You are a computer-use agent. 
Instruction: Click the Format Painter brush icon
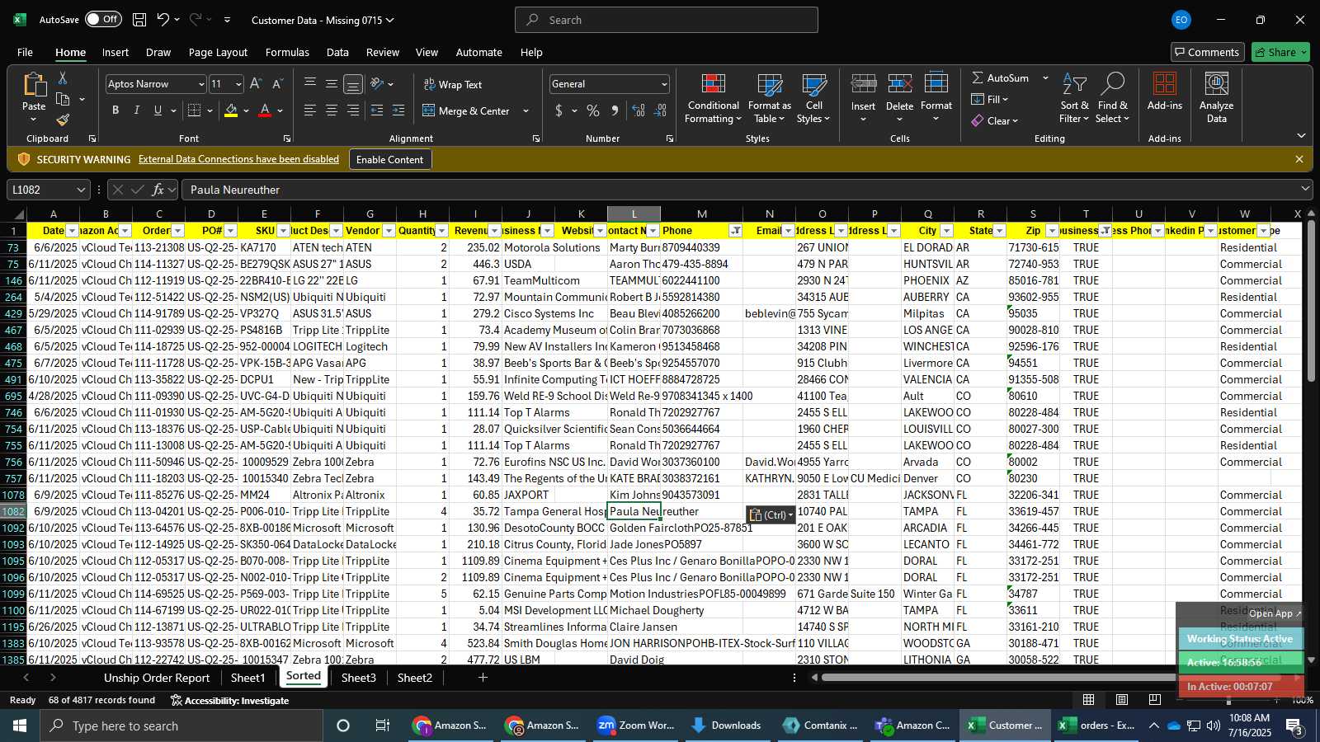[63, 120]
